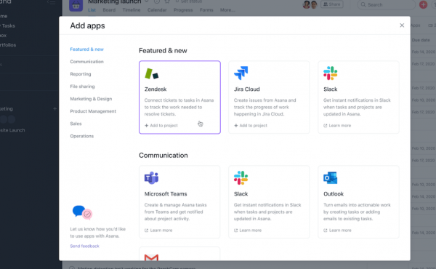Click the Share button in header
The width and height of the screenshot is (436, 269).
[x=332, y=4]
